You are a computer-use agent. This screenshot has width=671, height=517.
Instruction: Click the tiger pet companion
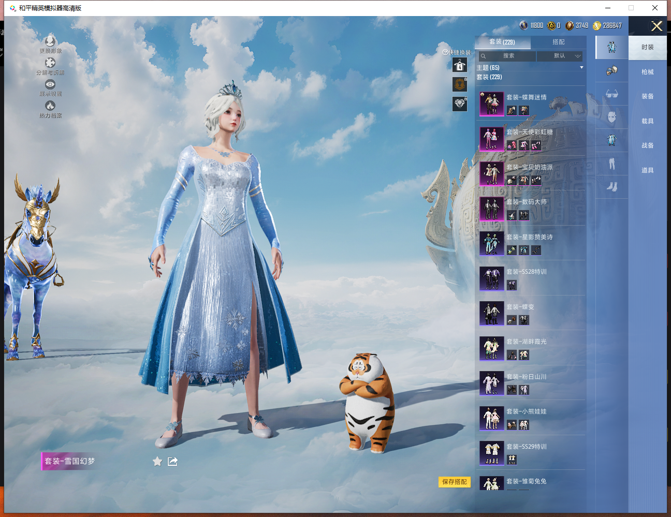(x=367, y=403)
